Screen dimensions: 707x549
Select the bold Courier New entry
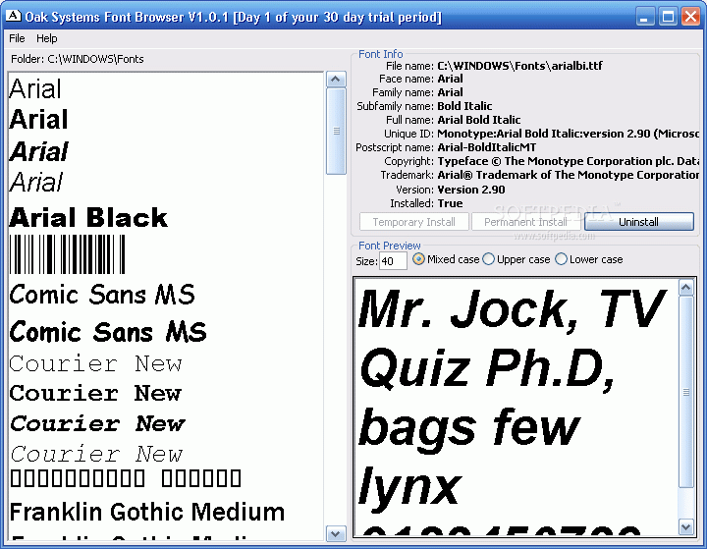[x=95, y=394]
